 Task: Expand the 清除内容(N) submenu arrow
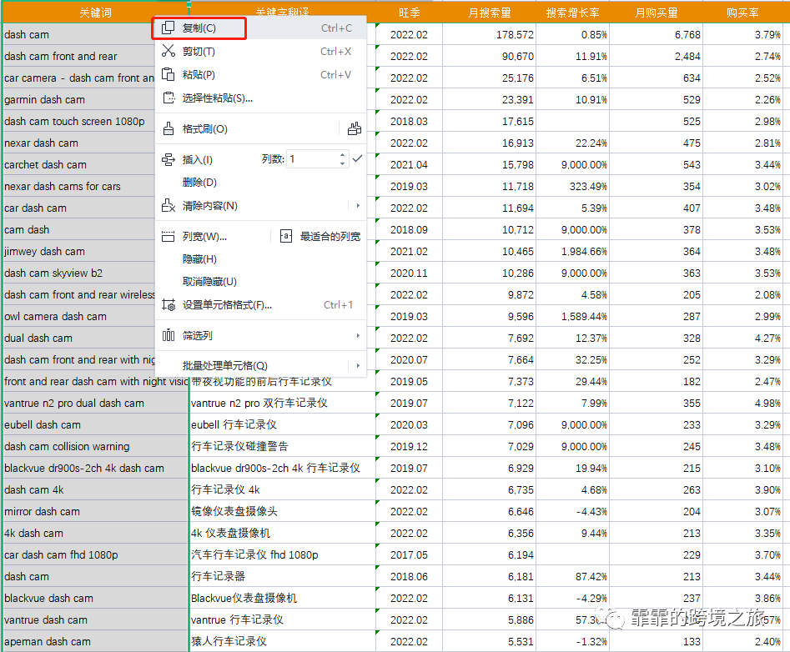point(358,205)
